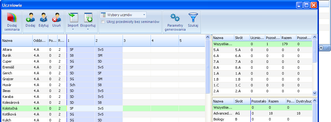
Task: Open Szukaj funnel filter icon
Action: (x=193, y=18)
